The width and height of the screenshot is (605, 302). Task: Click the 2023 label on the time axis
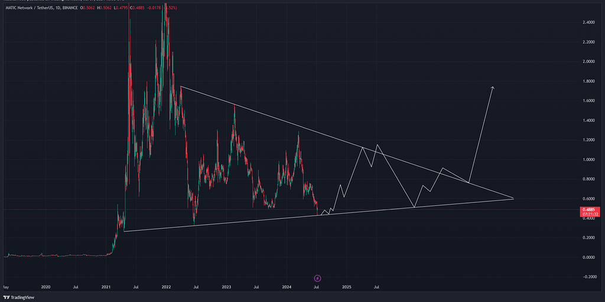226,287
